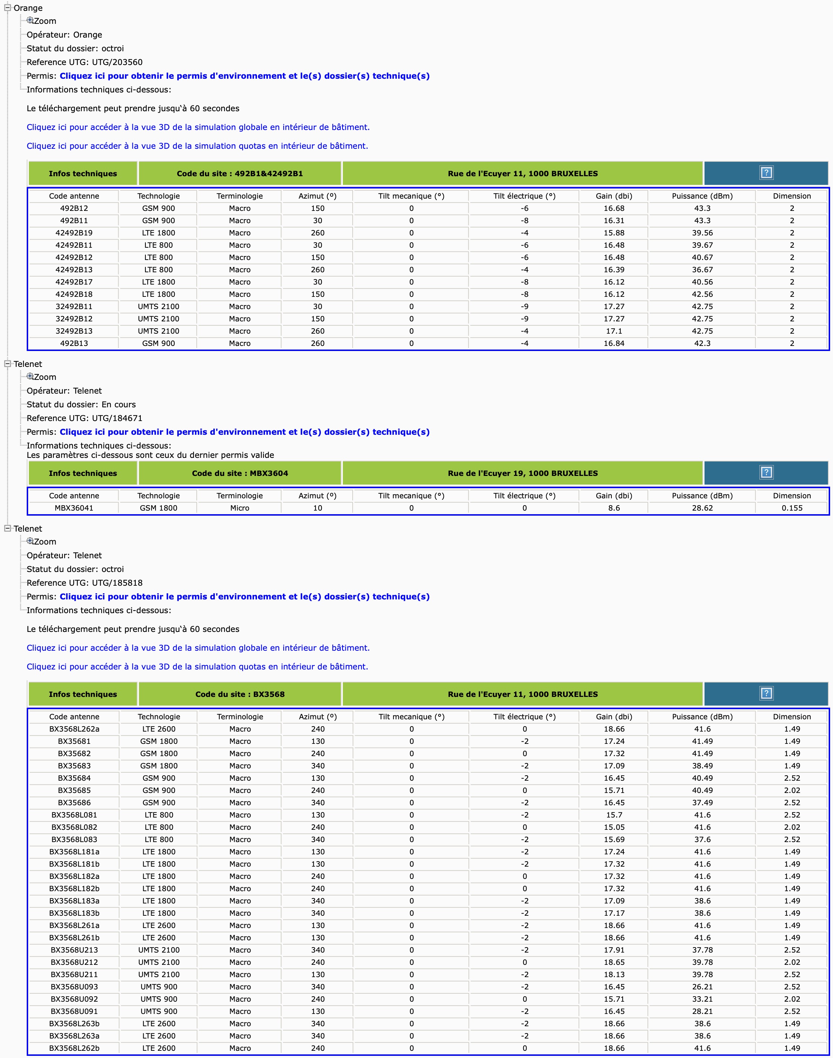Open help icon for site 492B1&42492B1
Screen dimensions: 833x1058
click(766, 173)
